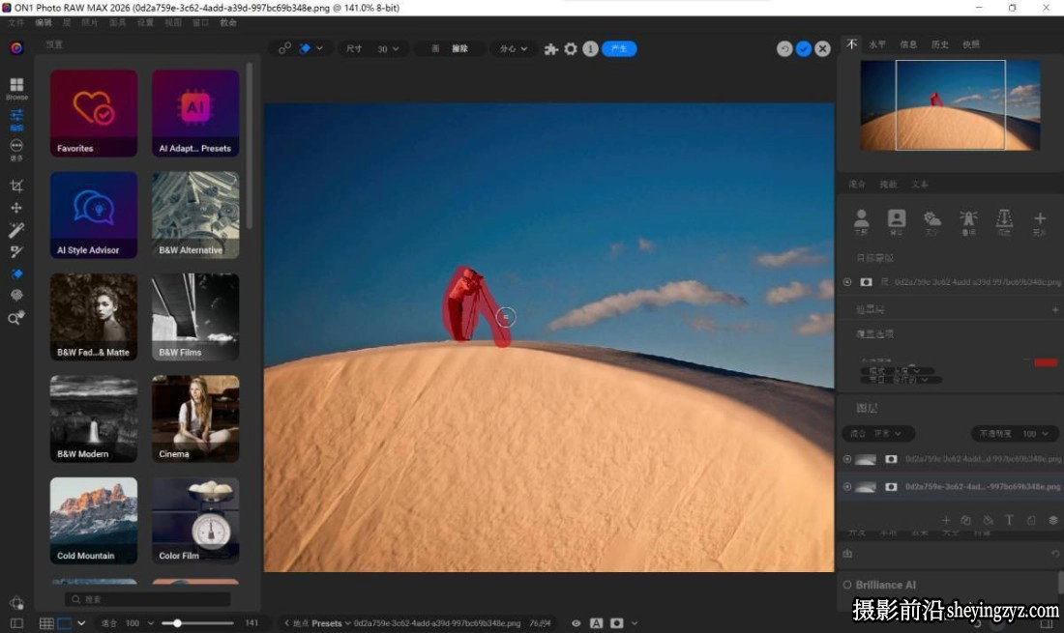Click the ON1 logo icon

(16, 48)
